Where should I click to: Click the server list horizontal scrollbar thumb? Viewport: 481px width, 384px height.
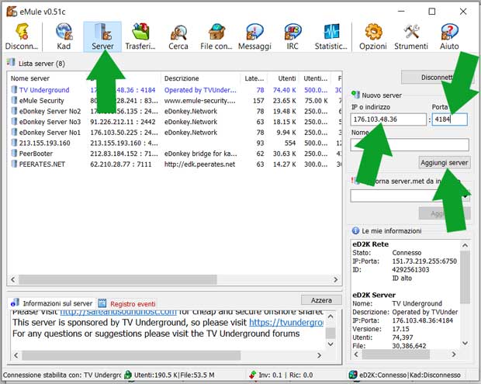118,279
